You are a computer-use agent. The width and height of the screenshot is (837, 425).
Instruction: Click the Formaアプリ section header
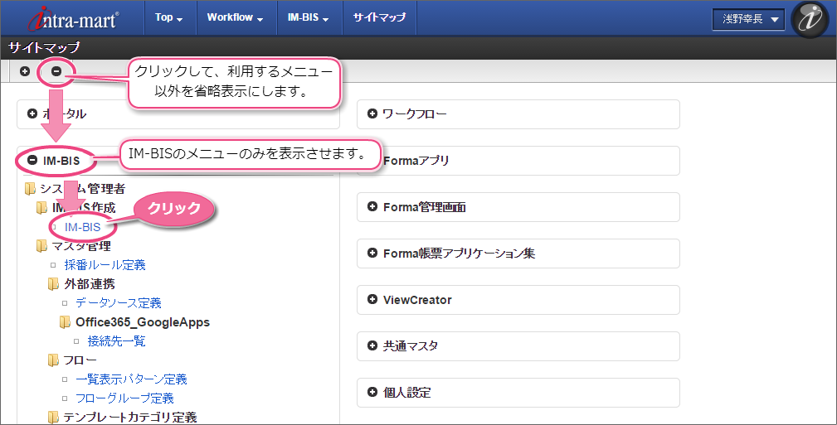[x=518, y=161]
